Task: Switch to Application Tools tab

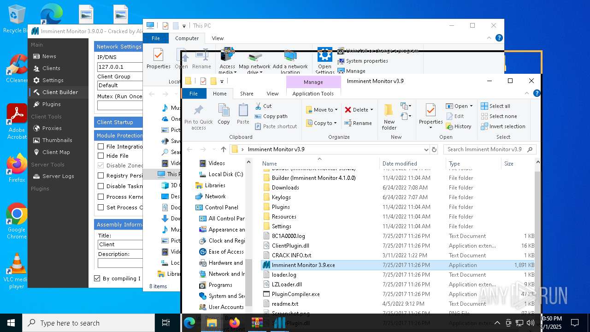Action: click(x=313, y=94)
